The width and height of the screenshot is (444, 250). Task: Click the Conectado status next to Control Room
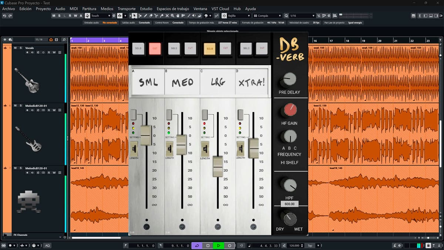coord(178,23)
